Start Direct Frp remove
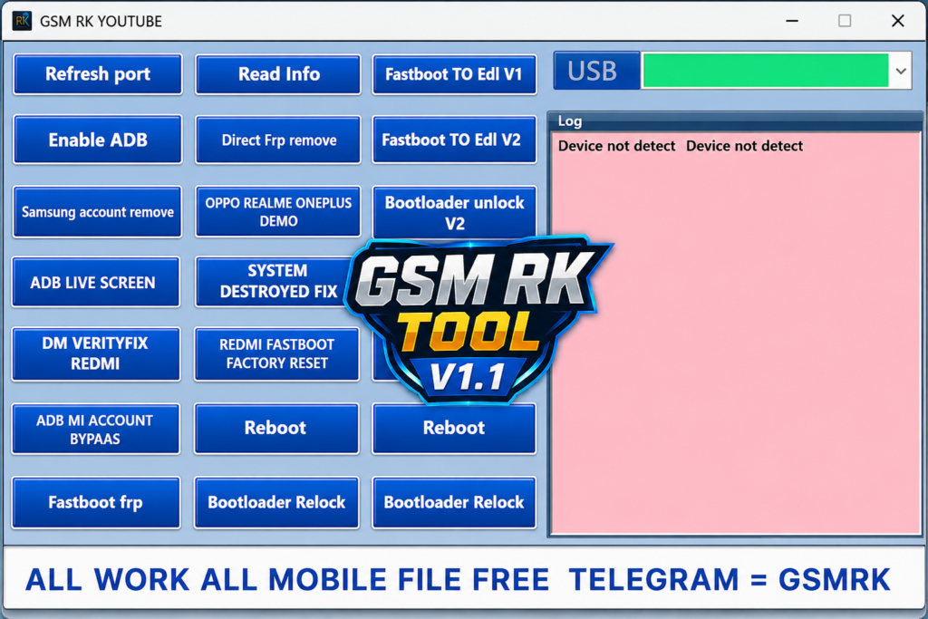 pyautogui.click(x=278, y=140)
